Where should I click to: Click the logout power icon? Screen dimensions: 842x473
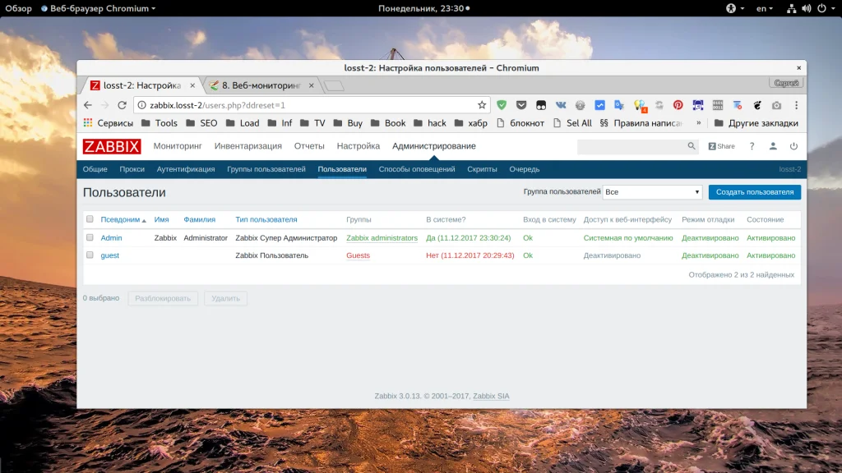click(793, 146)
